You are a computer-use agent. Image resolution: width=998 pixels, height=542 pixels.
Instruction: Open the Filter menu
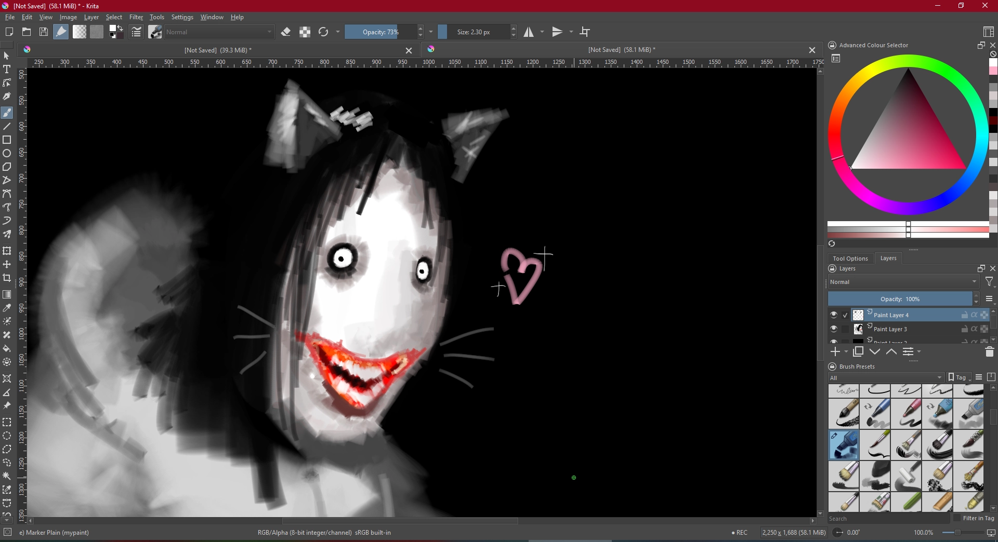click(136, 17)
